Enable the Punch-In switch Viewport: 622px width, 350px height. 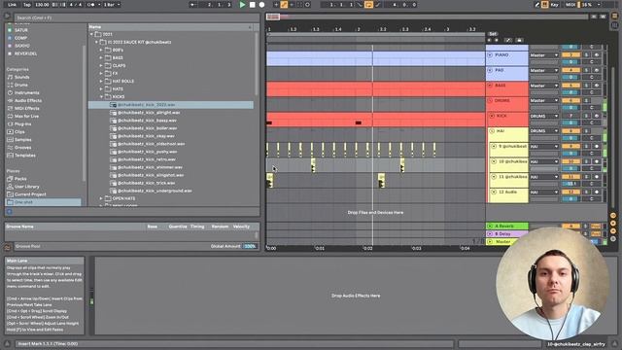coord(360,5)
